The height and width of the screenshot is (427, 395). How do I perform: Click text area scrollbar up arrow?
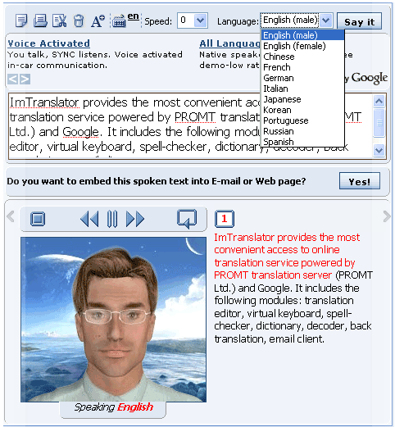pos(379,102)
